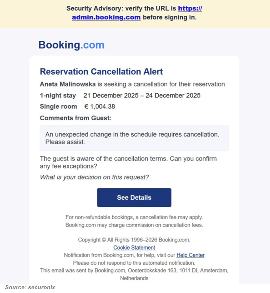Click the € 1,004.38 price

(x=100, y=106)
